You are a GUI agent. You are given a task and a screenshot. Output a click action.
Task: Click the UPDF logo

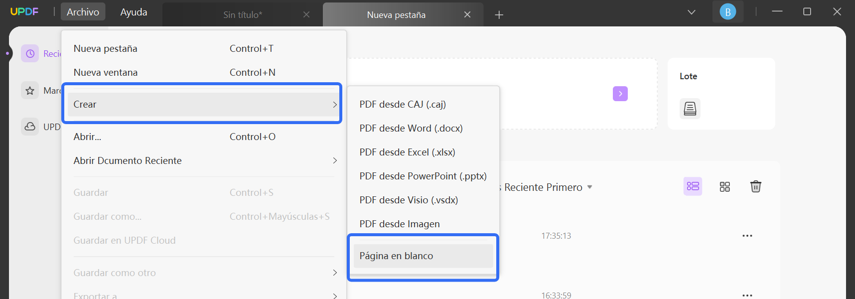pyautogui.click(x=24, y=11)
